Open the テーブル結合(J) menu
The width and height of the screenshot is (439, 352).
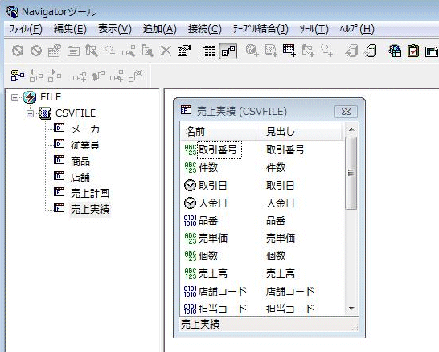pos(261,29)
